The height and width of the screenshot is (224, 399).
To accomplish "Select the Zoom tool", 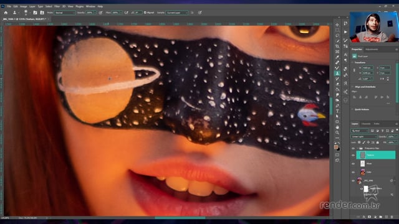I will (x=337, y=133).
